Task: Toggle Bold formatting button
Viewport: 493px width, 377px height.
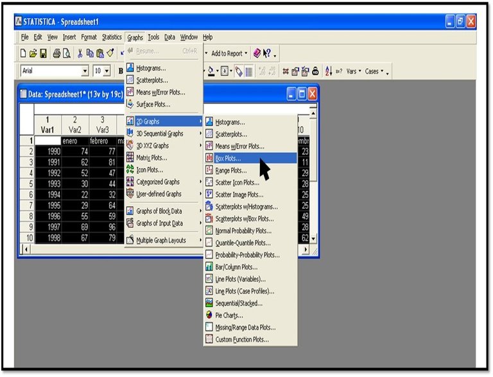Action: click(x=121, y=71)
